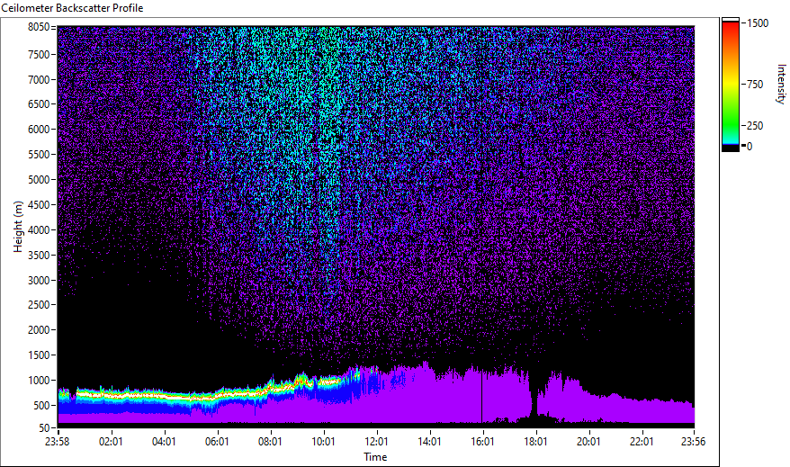Click the 08:01 time tick label
This screenshot has width=790, height=467.
[x=270, y=442]
